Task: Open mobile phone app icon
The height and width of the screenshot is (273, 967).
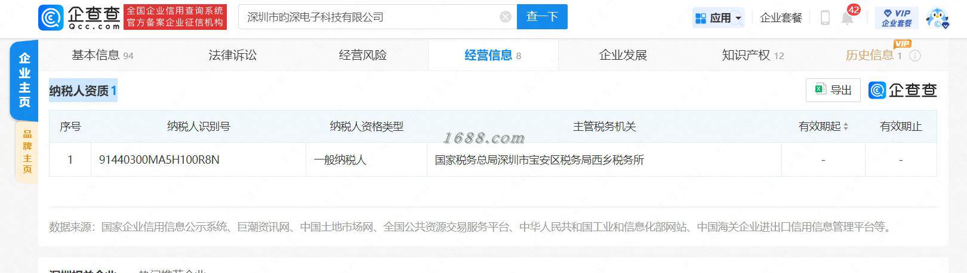Action: pyautogui.click(x=825, y=17)
